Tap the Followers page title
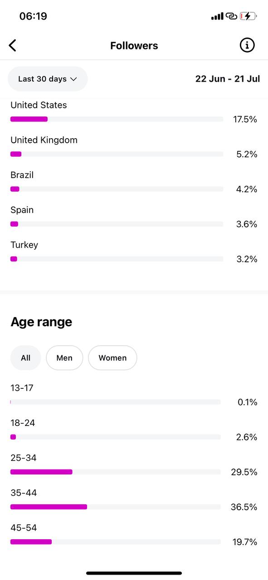This screenshot has width=268, height=580. click(134, 45)
